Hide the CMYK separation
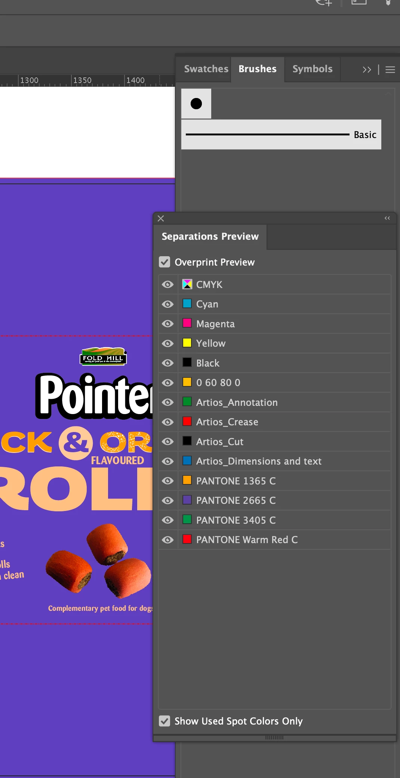The width and height of the screenshot is (400, 778). tap(168, 285)
